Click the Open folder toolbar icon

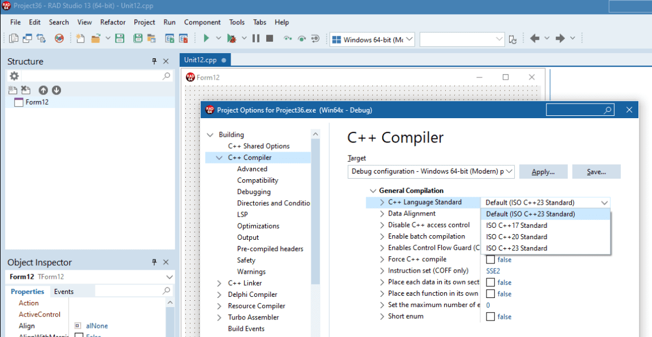pyautogui.click(x=96, y=38)
